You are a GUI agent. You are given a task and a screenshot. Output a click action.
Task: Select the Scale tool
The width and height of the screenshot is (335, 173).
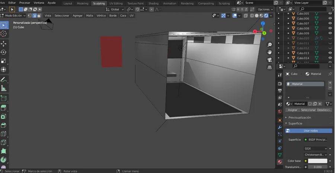pyautogui.click(x=4, y=61)
